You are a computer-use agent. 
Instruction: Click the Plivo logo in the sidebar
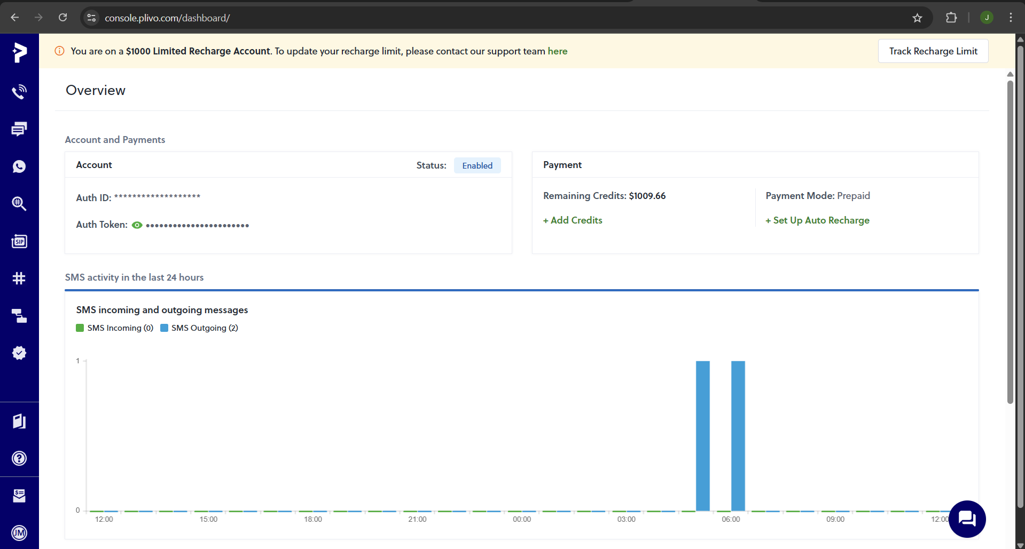19,52
